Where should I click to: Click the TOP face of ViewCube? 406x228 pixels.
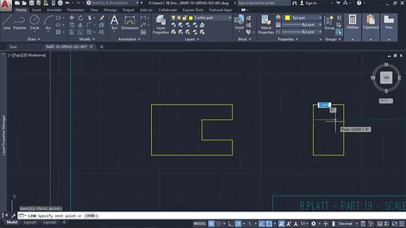pos(386,77)
